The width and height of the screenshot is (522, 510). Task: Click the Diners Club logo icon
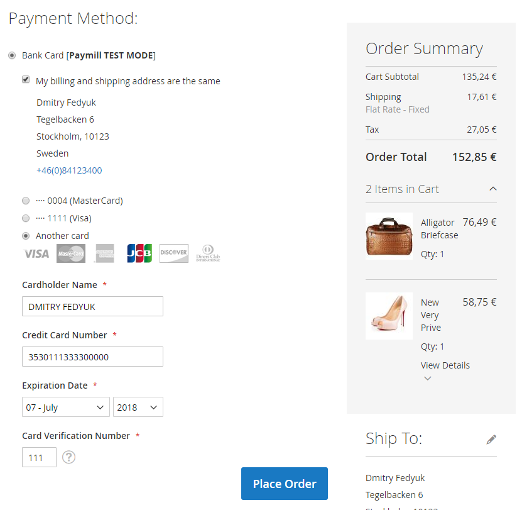(208, 253)
